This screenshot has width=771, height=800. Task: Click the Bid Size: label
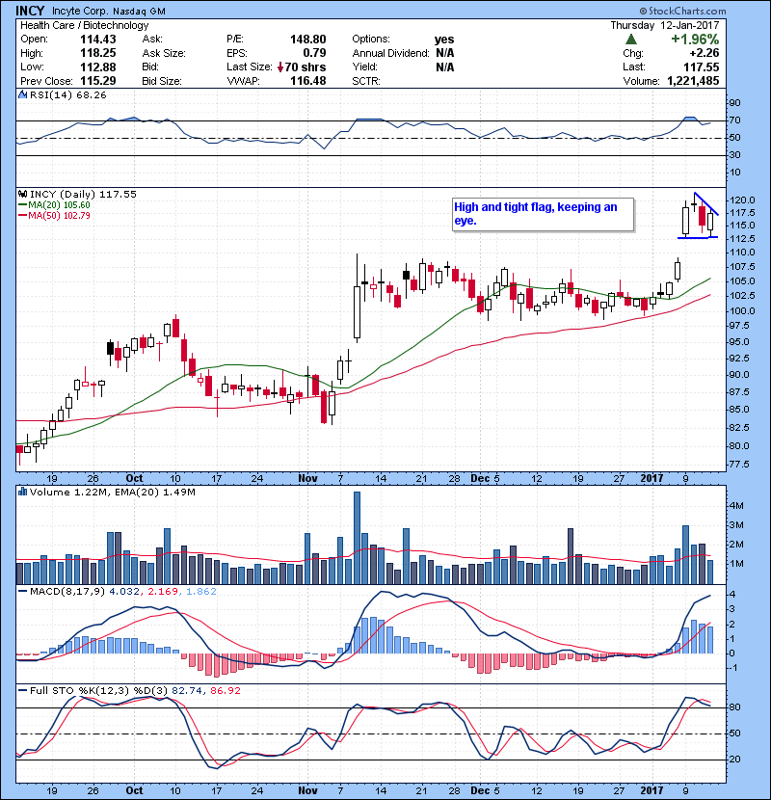pos(162,81)
